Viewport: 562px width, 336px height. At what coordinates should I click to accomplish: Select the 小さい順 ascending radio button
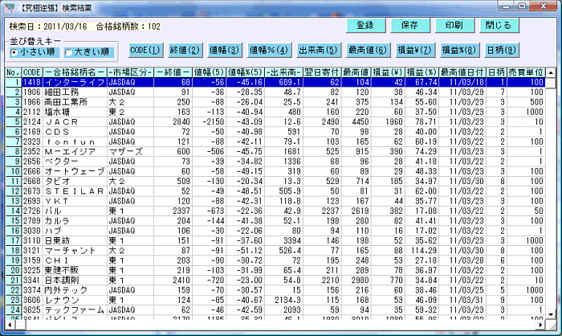14,51
